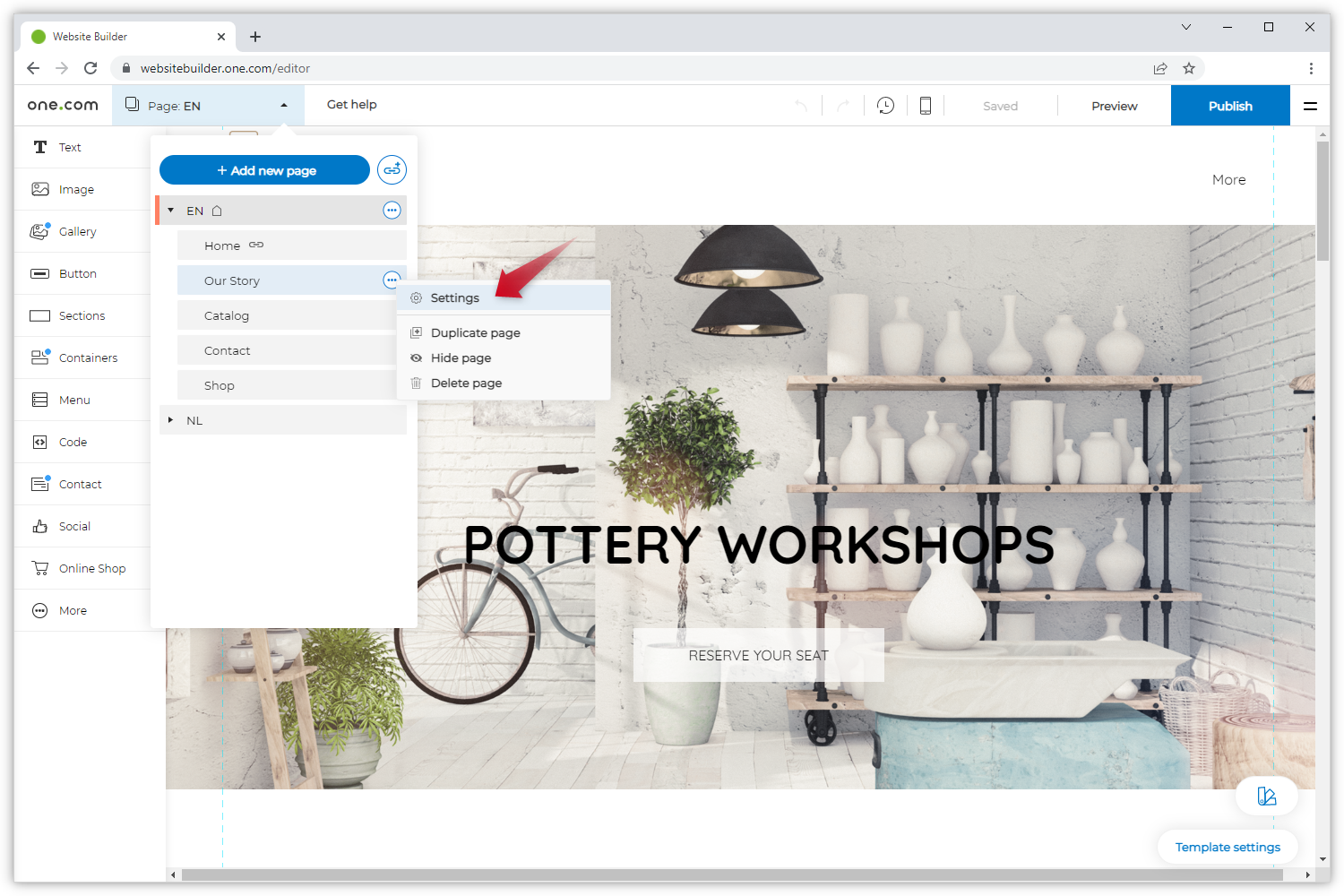Open the hamburger menu beside Publish

(1310, 106)
